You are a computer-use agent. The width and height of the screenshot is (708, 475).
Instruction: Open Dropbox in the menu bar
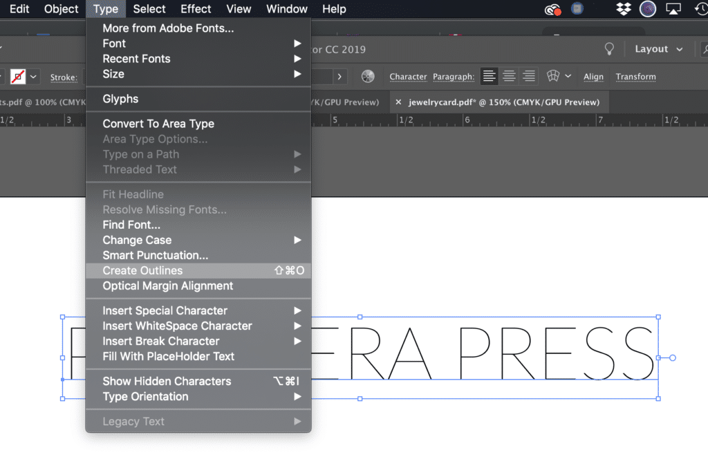[x=624, y=8]
